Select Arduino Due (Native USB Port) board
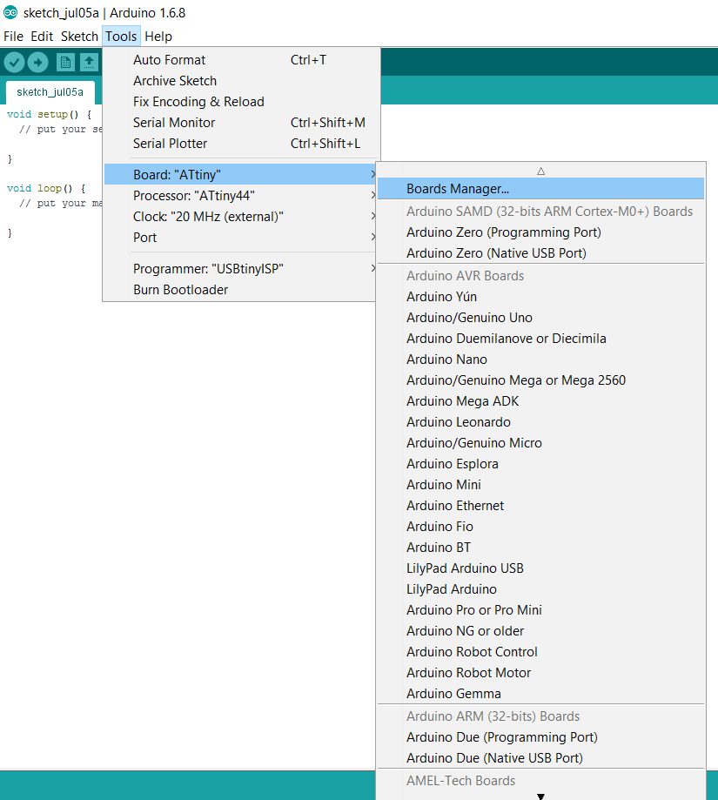718x800 pixels. (x=541, y=758)
